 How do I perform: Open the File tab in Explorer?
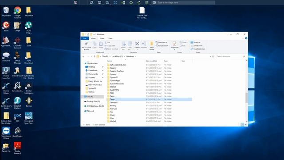(85, 38)
